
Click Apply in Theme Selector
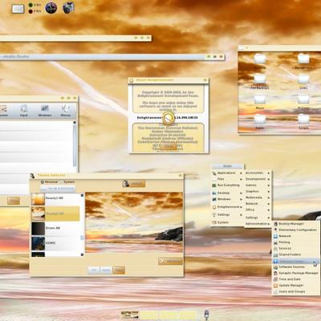pyautogui.click(x=106, y=270)
